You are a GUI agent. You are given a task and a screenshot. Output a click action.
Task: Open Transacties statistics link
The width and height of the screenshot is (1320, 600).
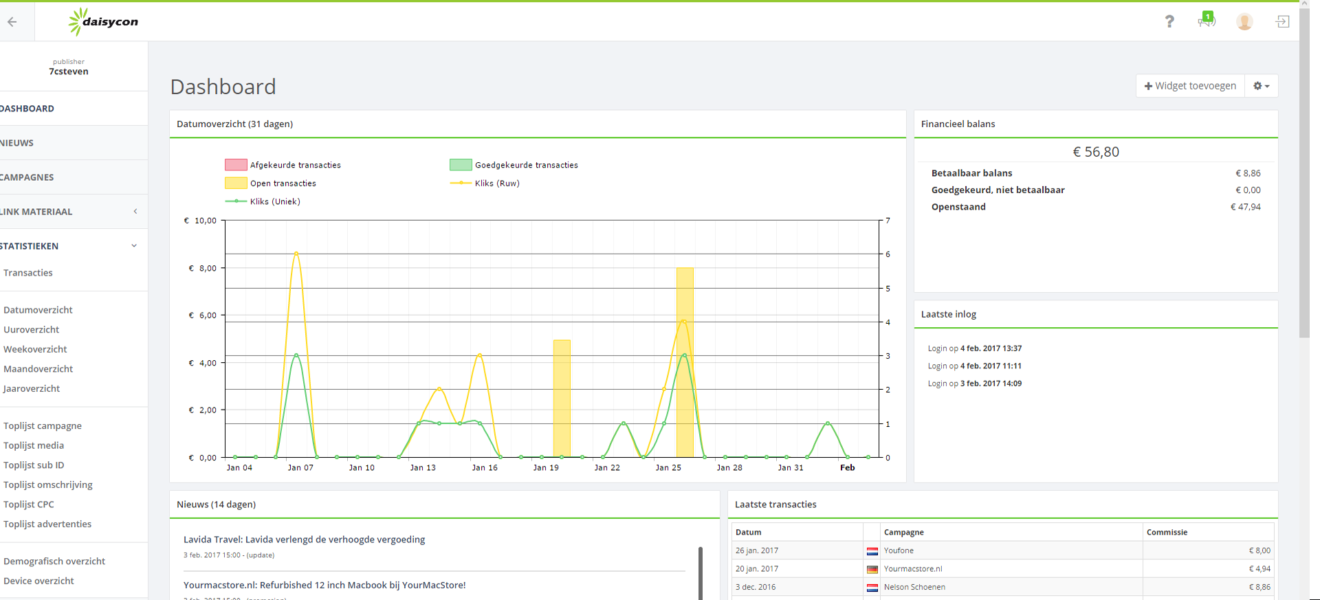click(28, 273)
